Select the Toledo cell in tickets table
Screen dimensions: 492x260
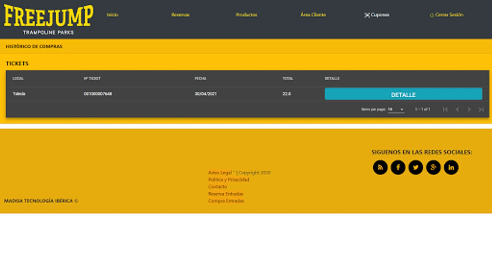coord(19,94)
